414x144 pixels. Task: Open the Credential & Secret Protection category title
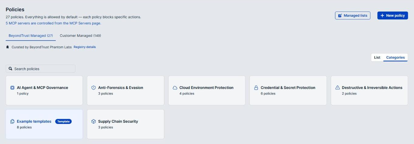click(x=288, y=87)
